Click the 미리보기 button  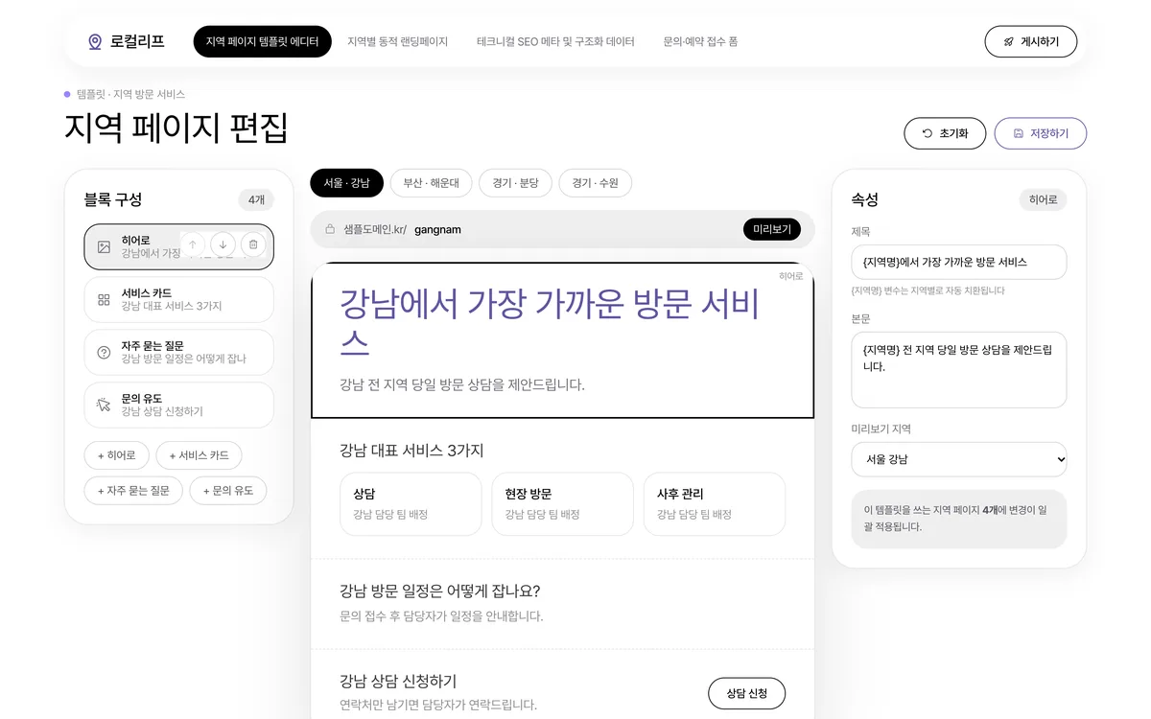click(x=771, y=229)
